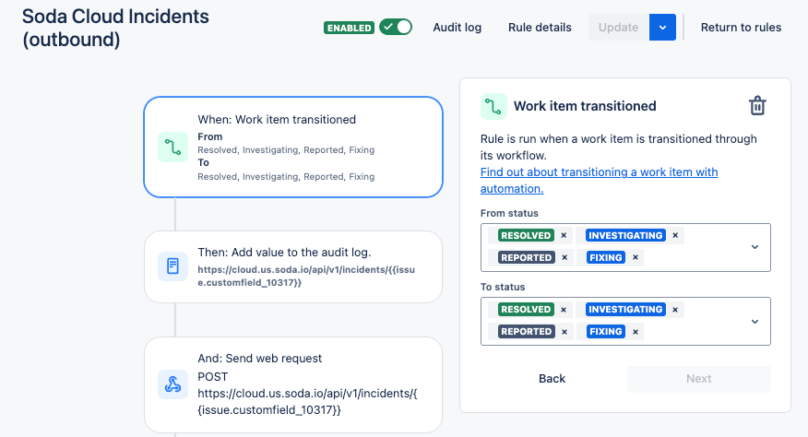Click the trash delete icon in panel
Screen dimensions: 808x437
pos(757,106)
